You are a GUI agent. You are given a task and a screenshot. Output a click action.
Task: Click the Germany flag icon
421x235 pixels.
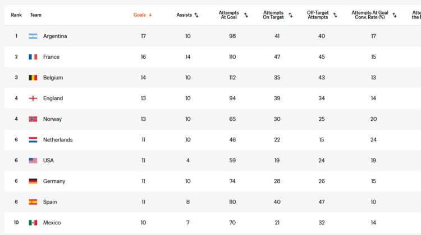click(x=33, y=181)
